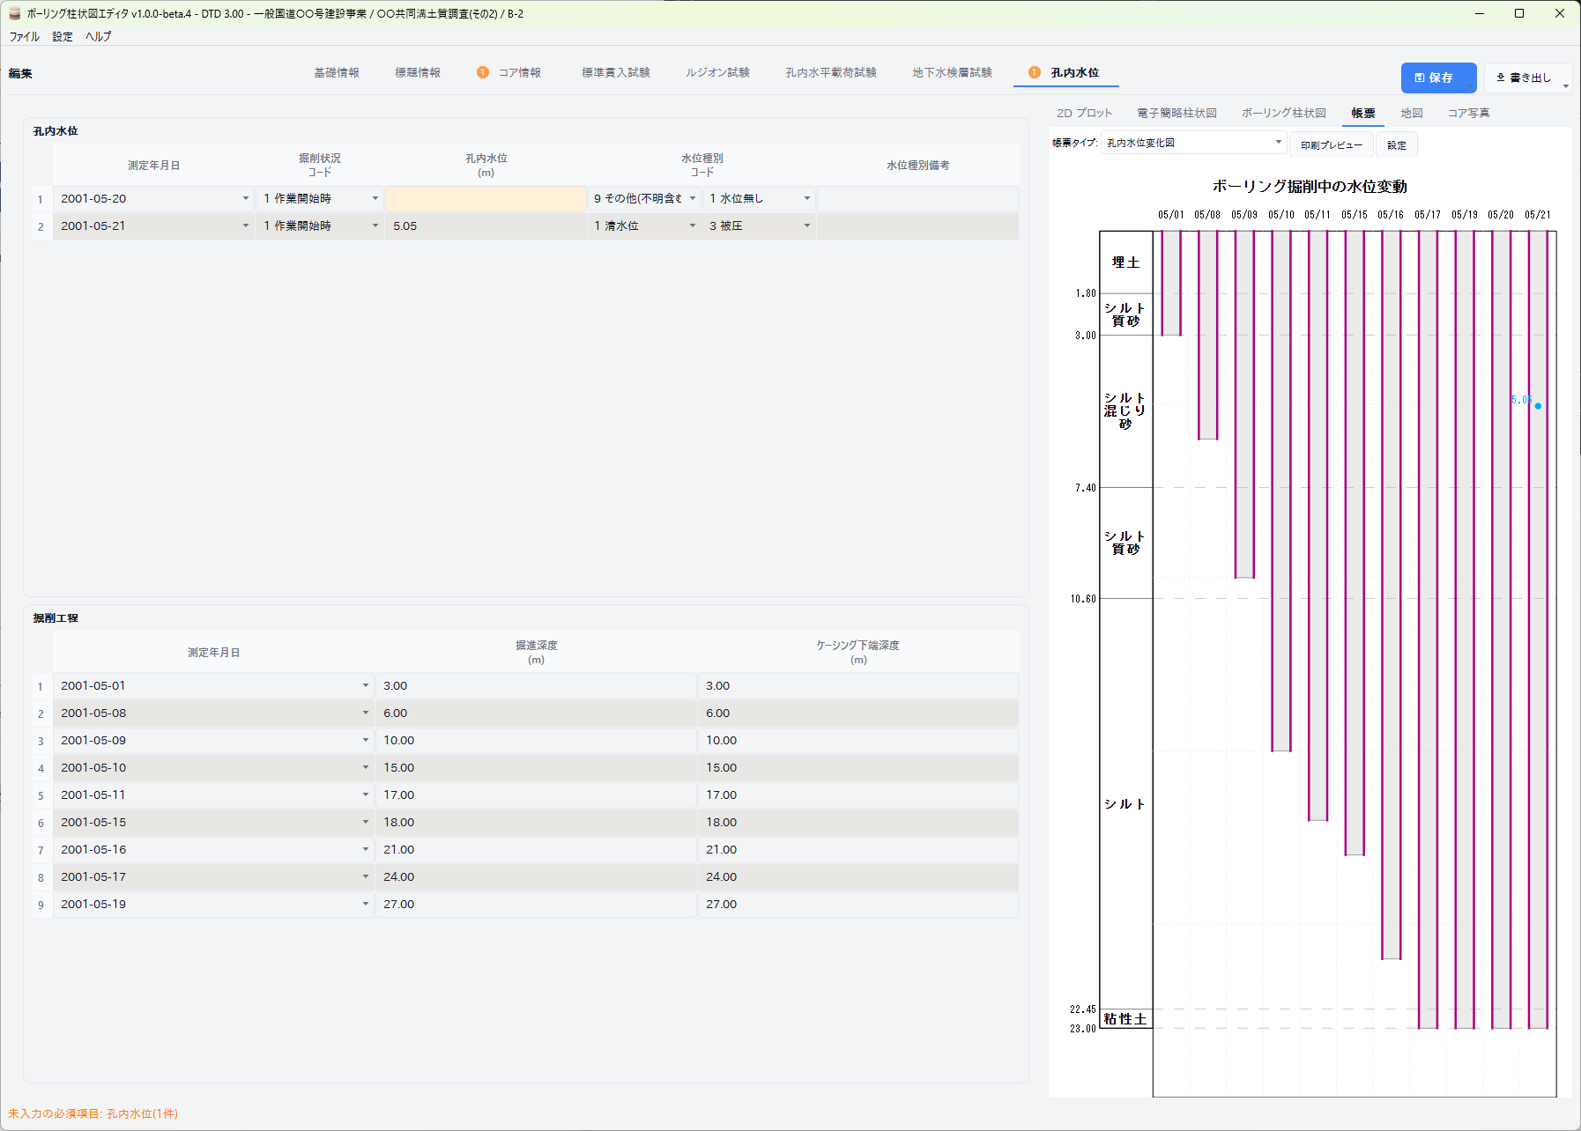The width and height of the screenshot is (1581, 1131).
Task: Click the 設定 button next to print preview
Action: pos(1397,145)
